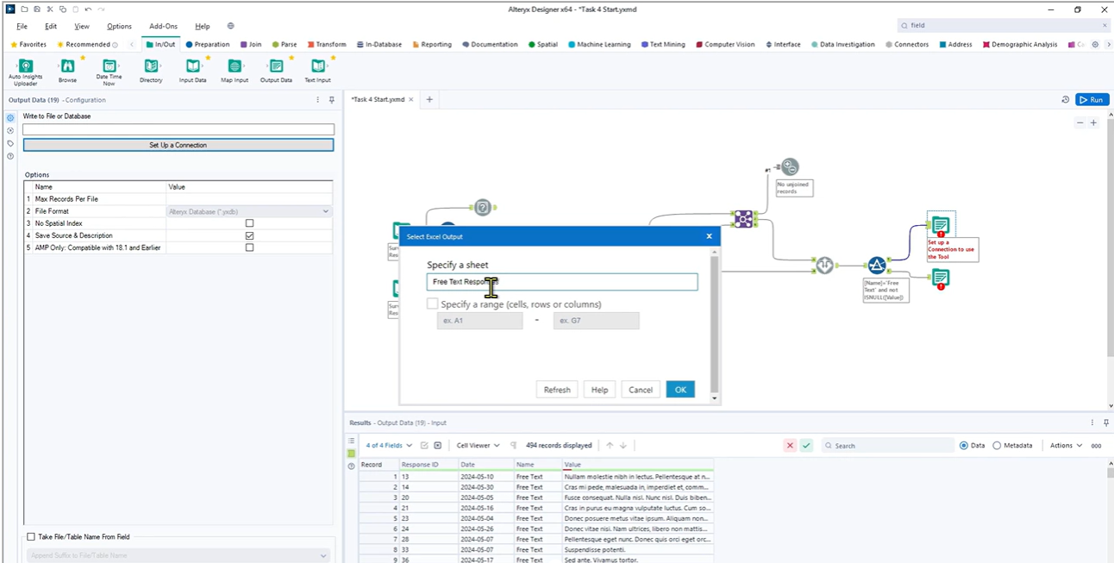1114x563 pixels.
Task: Run the workflow with Run button
Action: click(x=1092, y=100)
